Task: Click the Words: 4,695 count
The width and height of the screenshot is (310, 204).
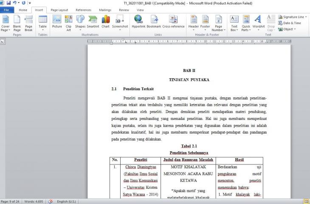Action: (x=34, y=201)
